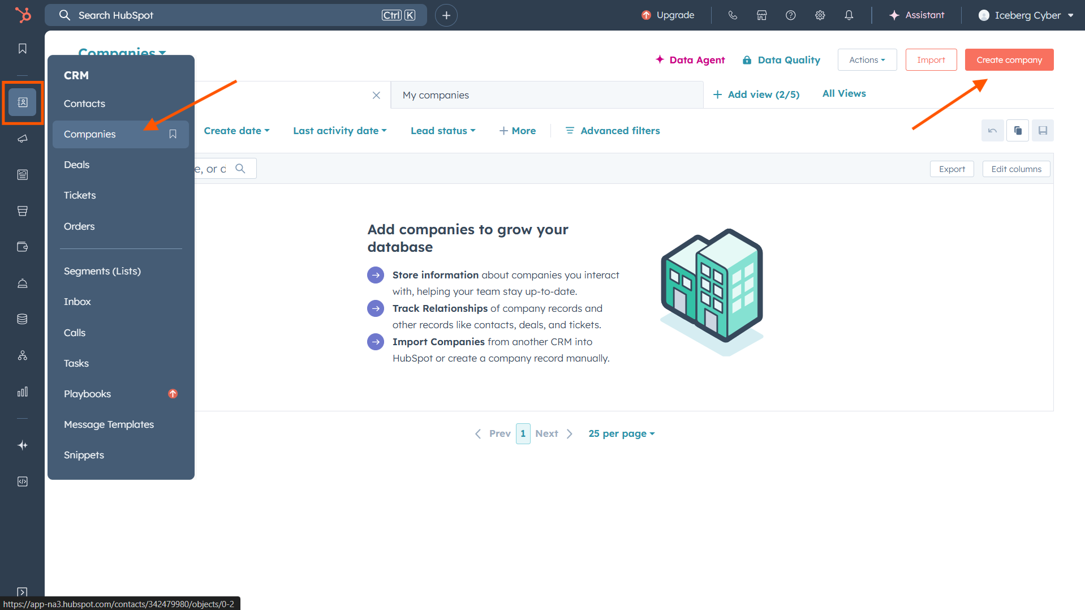Open Data Agent
Image resolution: width=1085 pixels, height=610 pixels.
pos(690,60)
